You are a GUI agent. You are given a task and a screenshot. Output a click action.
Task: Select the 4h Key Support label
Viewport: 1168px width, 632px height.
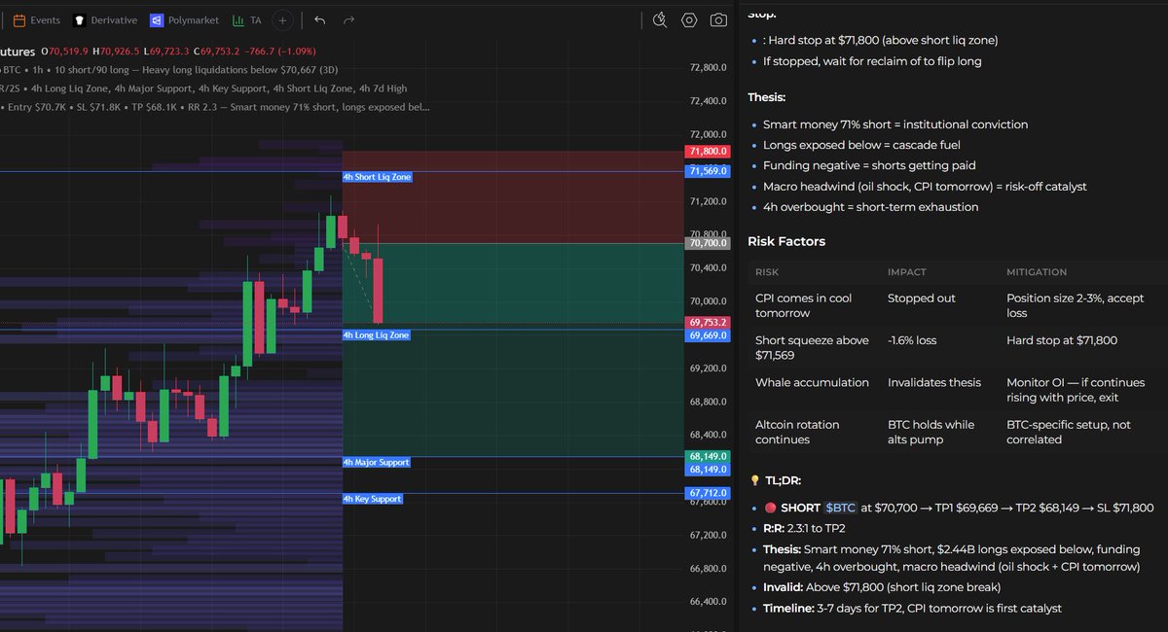pos(372,499)
